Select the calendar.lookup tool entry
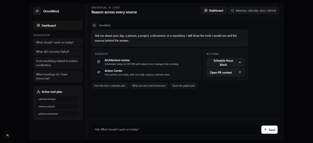The height and width of the screenshot is (143, 313). coord(58,99)
